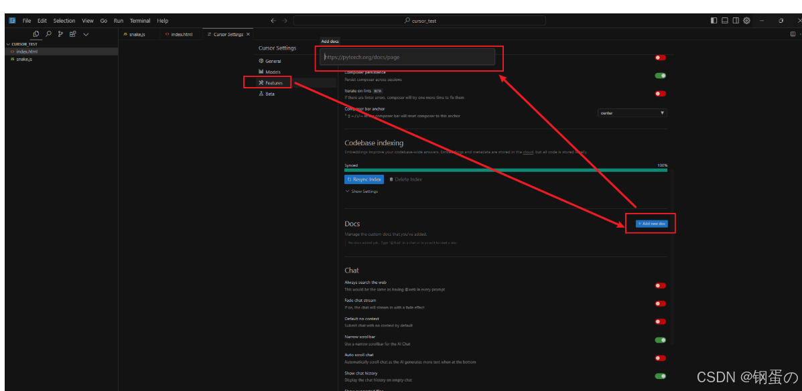Image resolution: width=802 pixels, height=391 pixels.
Task: Click the Delete Index button
Action: [406, 179]
